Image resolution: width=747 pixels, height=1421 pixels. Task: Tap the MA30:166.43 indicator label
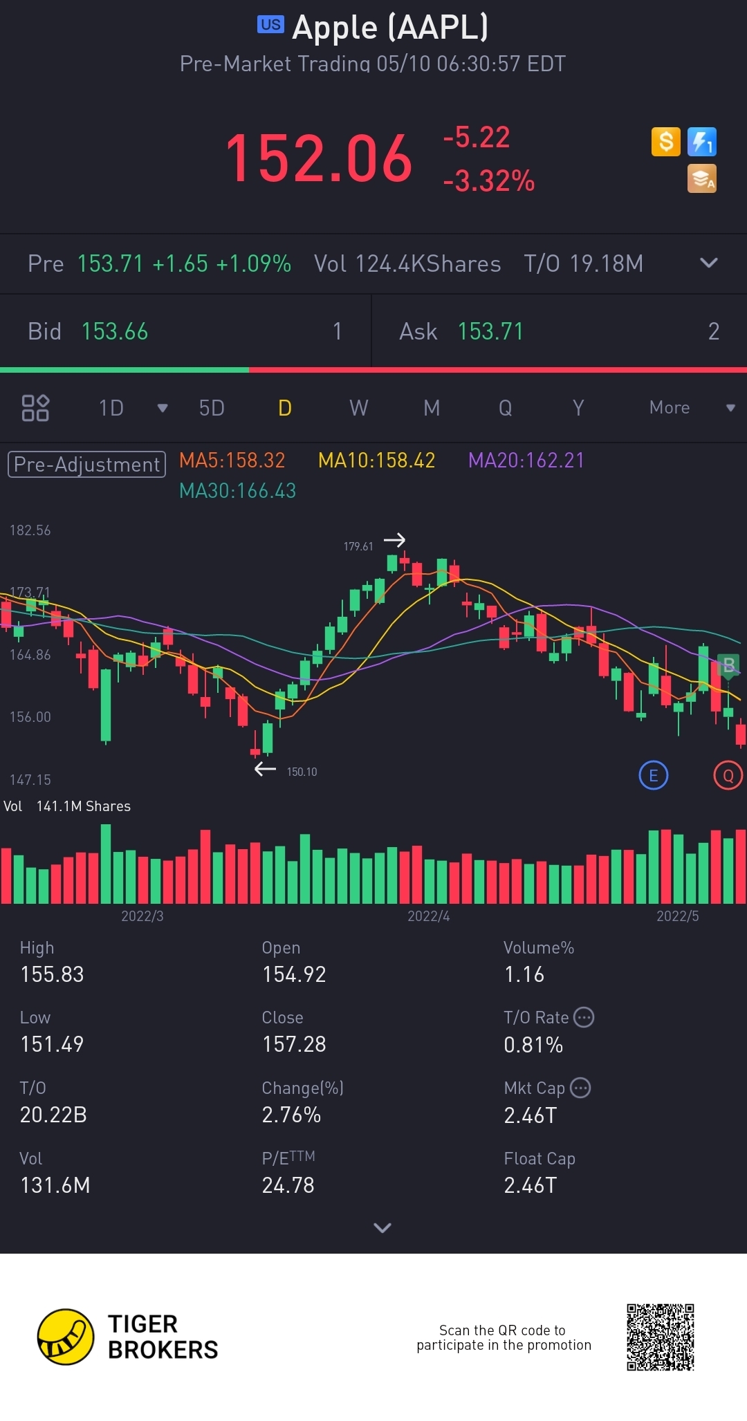click(237, 491)
